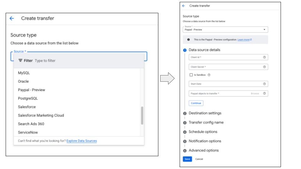Expand the Advanced options step
Viewport: 301px width, 169px height.
[x=203, y=151]
